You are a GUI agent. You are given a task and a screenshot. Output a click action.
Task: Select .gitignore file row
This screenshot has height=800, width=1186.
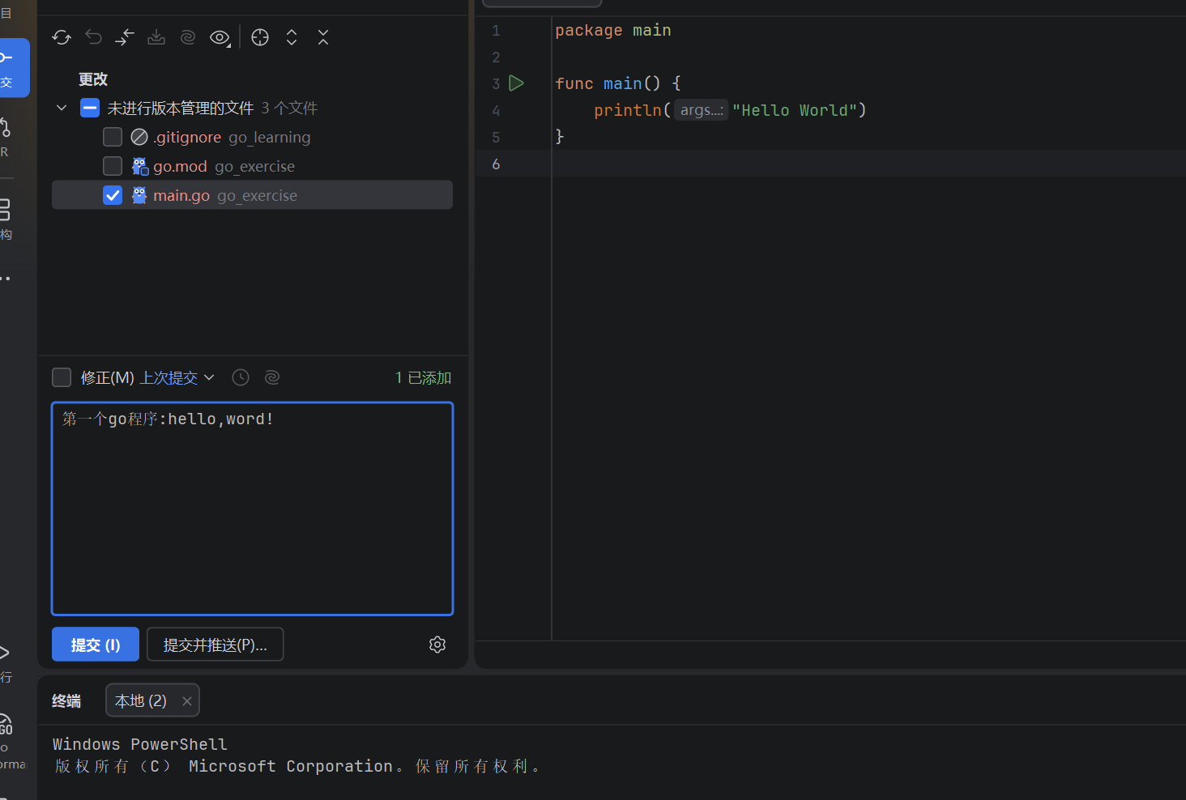click(x=252, y=137)
